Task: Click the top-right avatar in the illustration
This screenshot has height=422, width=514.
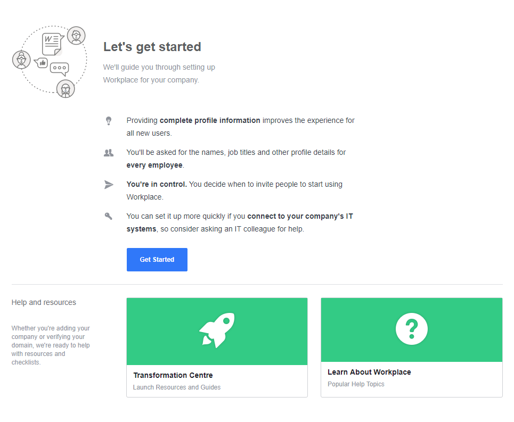Action: 76,36
